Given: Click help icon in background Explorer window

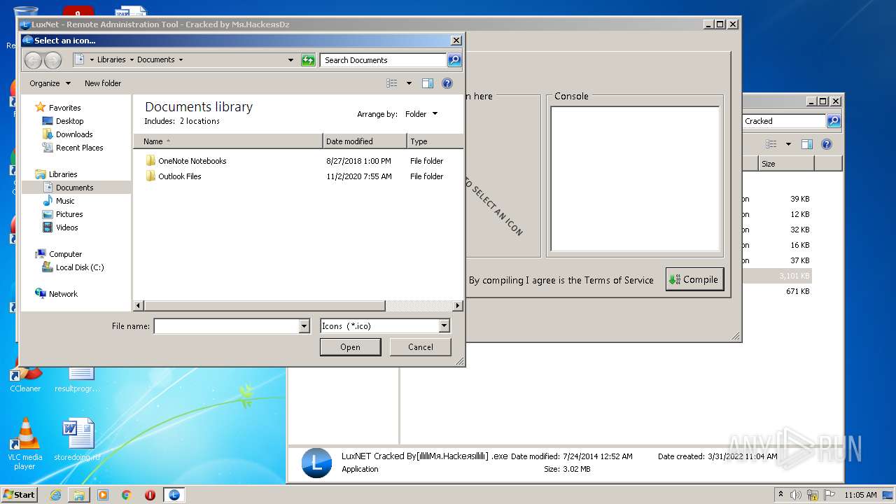Looking at the screenshot, I should (x=827, y=144).
